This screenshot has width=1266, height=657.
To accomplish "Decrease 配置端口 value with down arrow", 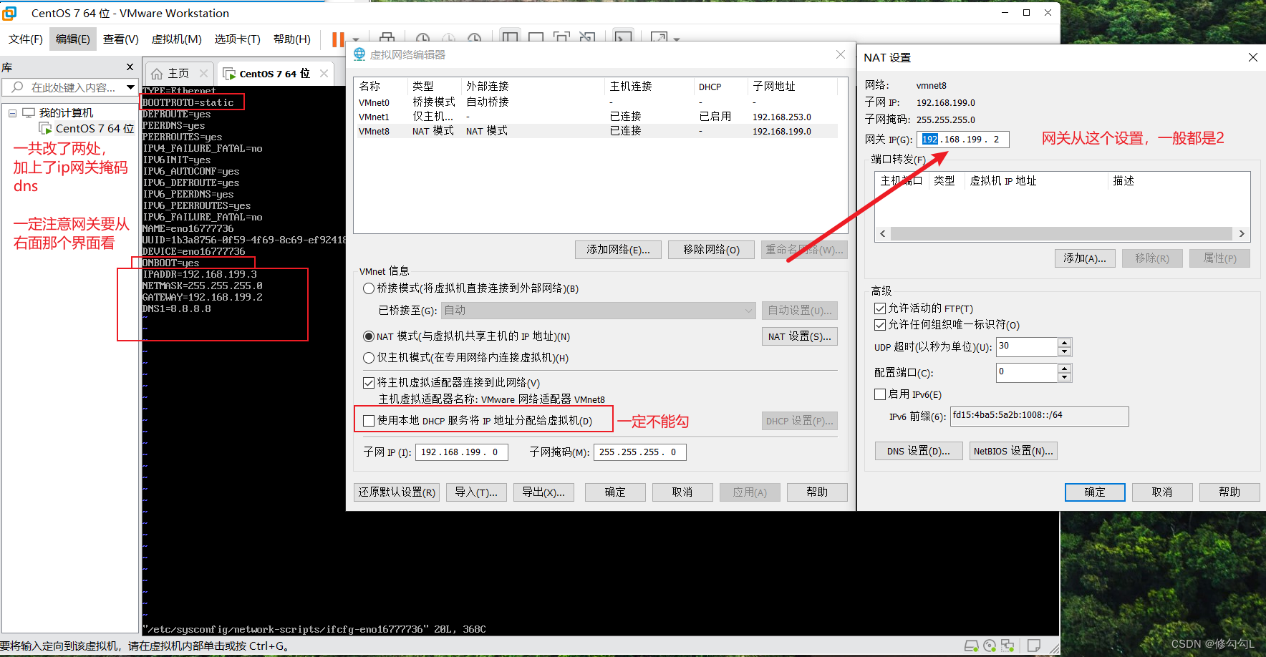I will click(x=1065, y=377).
